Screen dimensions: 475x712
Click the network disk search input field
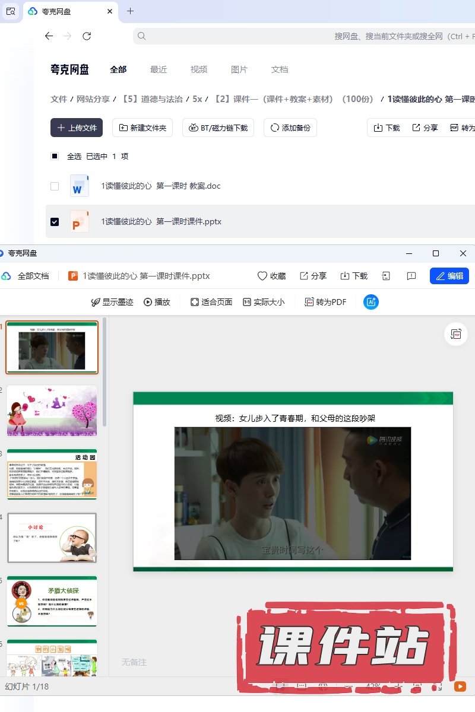pyautogui.click(x=297, y=36)
